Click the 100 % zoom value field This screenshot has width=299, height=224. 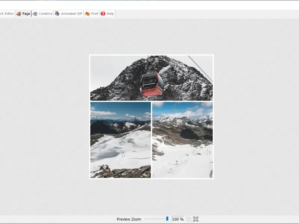[x=178, y=219]
